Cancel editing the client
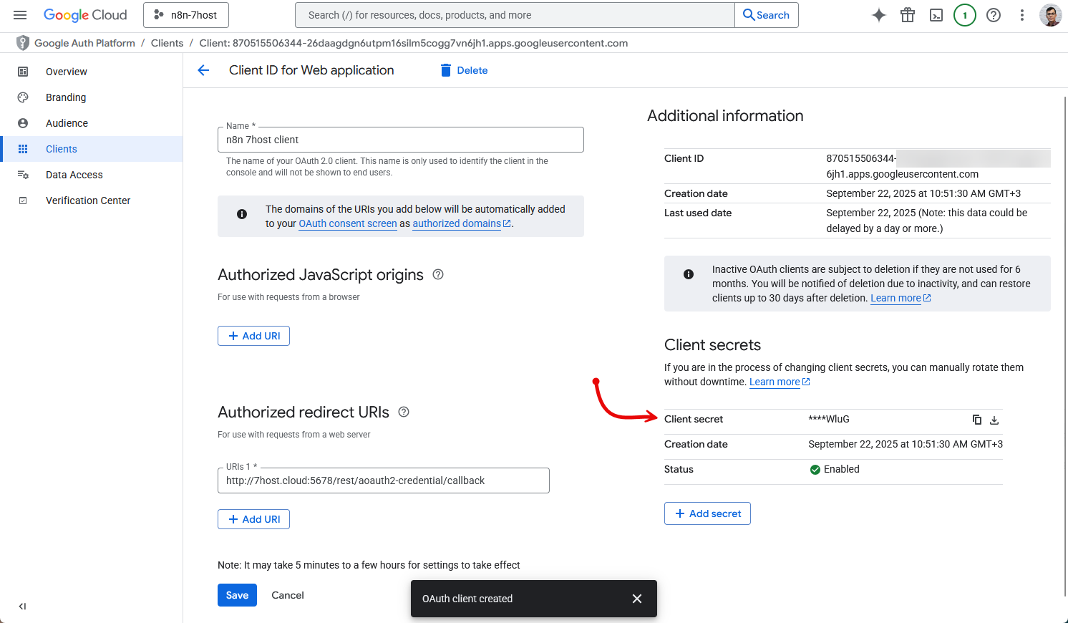This screenshot has width=1068, height=623. point(288,595)
